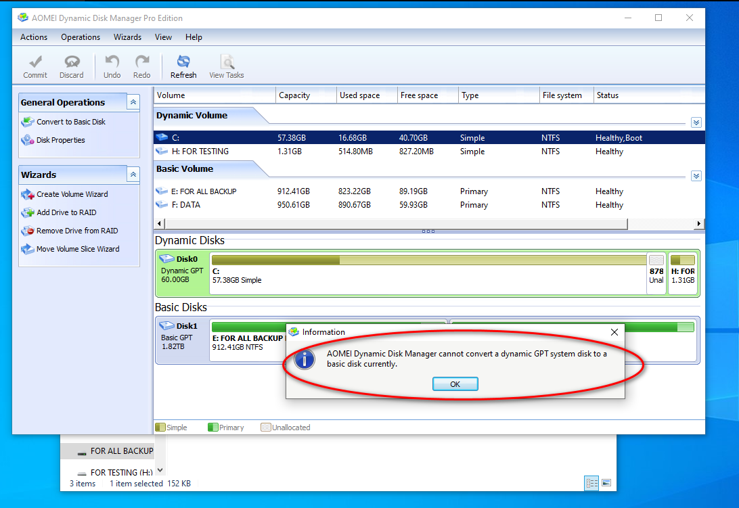Viewport: 739px width, 508px height.
Task: Sort by the Used space column header
Action: (367, 95)
